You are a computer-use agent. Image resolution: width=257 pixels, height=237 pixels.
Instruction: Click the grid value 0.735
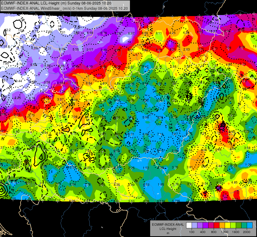[176, 201]
